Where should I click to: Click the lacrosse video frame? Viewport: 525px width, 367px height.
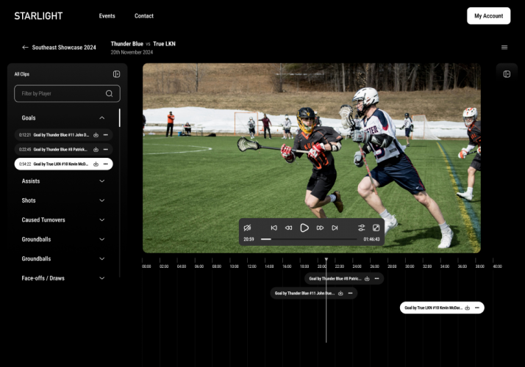[x=311, y=158]
